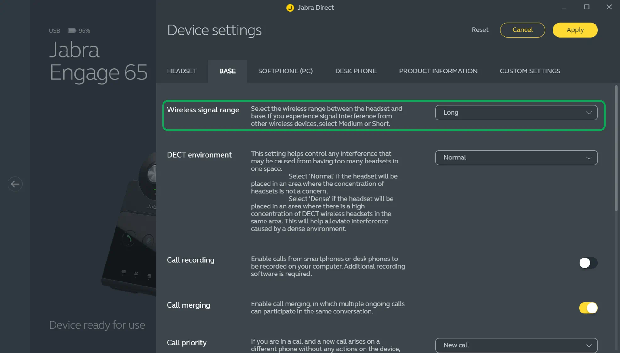The height and width of the screenshot is (353, 620).
Task: Open the Wireless signal range dropdown
Action: (x=516, y=113)
